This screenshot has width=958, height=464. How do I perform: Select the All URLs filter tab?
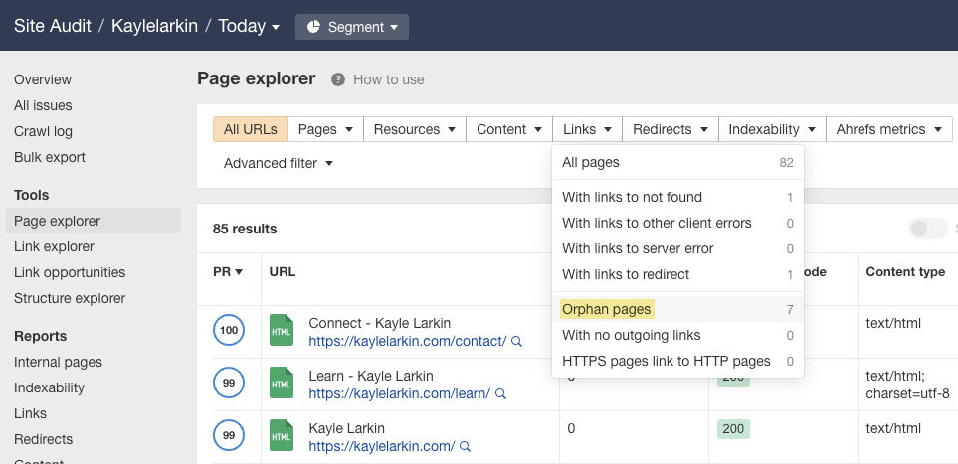[x=251, y=129]
